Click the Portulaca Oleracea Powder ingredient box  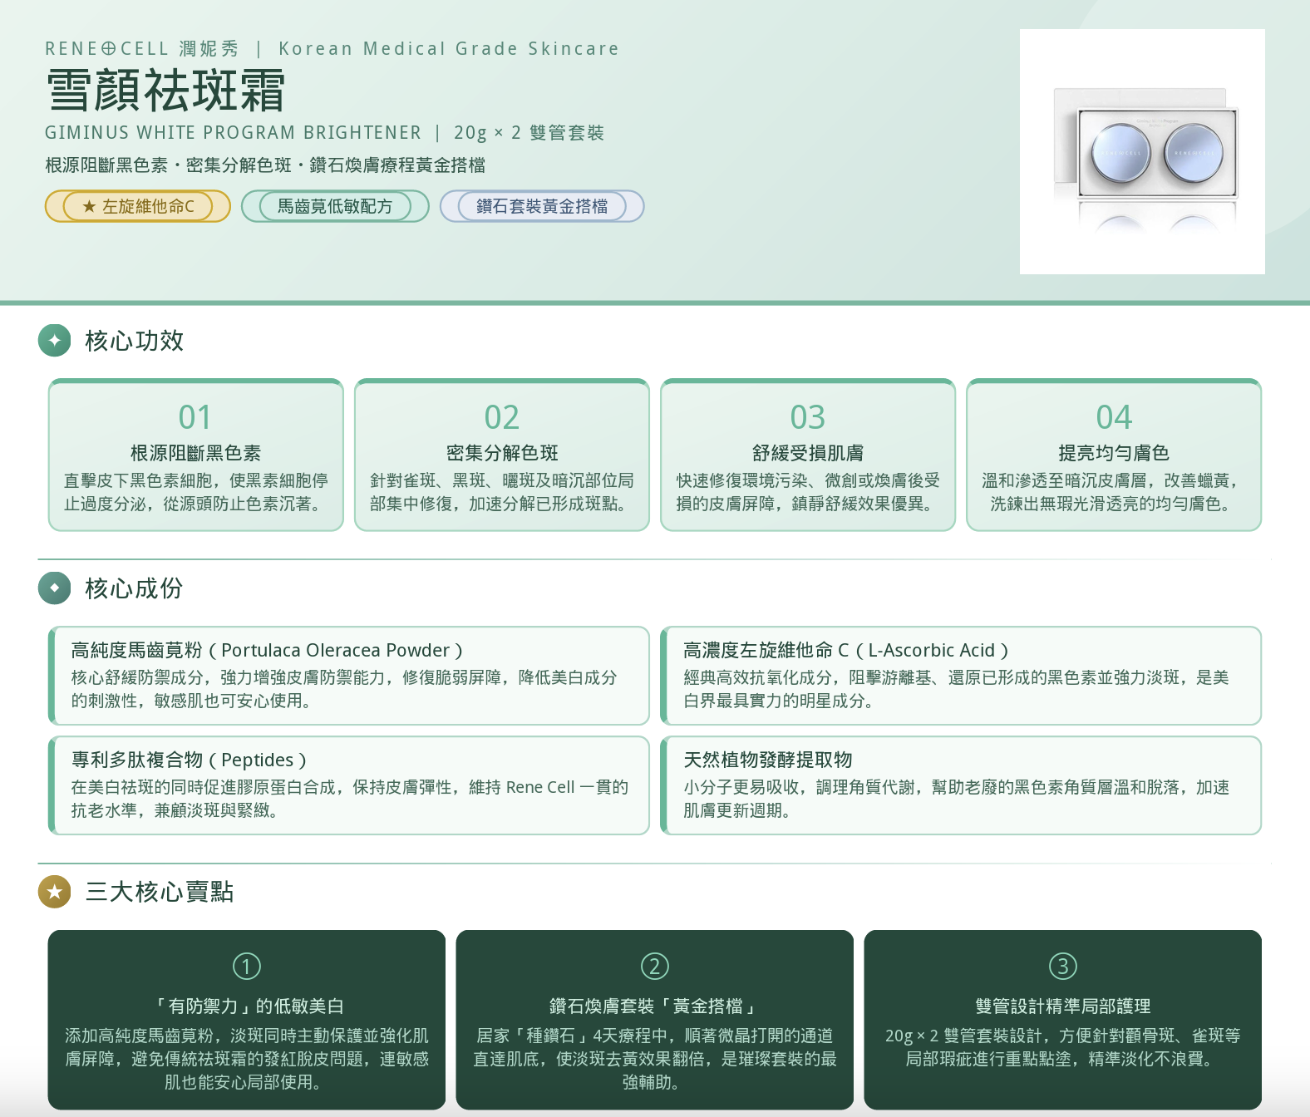(349, 676)
